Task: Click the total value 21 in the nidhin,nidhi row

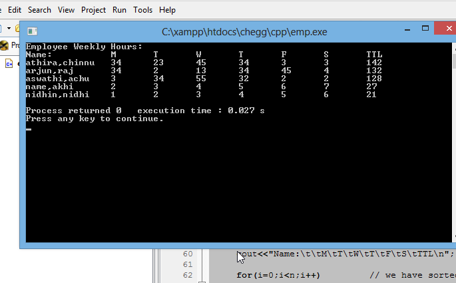Action: (371, 95)
